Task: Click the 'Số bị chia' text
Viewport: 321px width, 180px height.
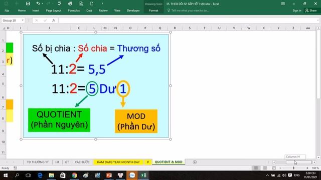Action: [51, 48]
